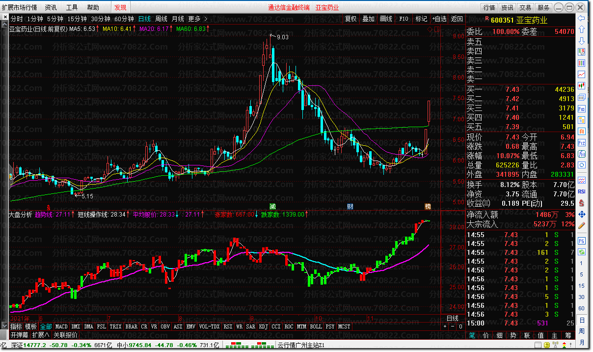Switch chart to 1分钟 period
Screen dimensions: 593x352
tap(35, 19)
